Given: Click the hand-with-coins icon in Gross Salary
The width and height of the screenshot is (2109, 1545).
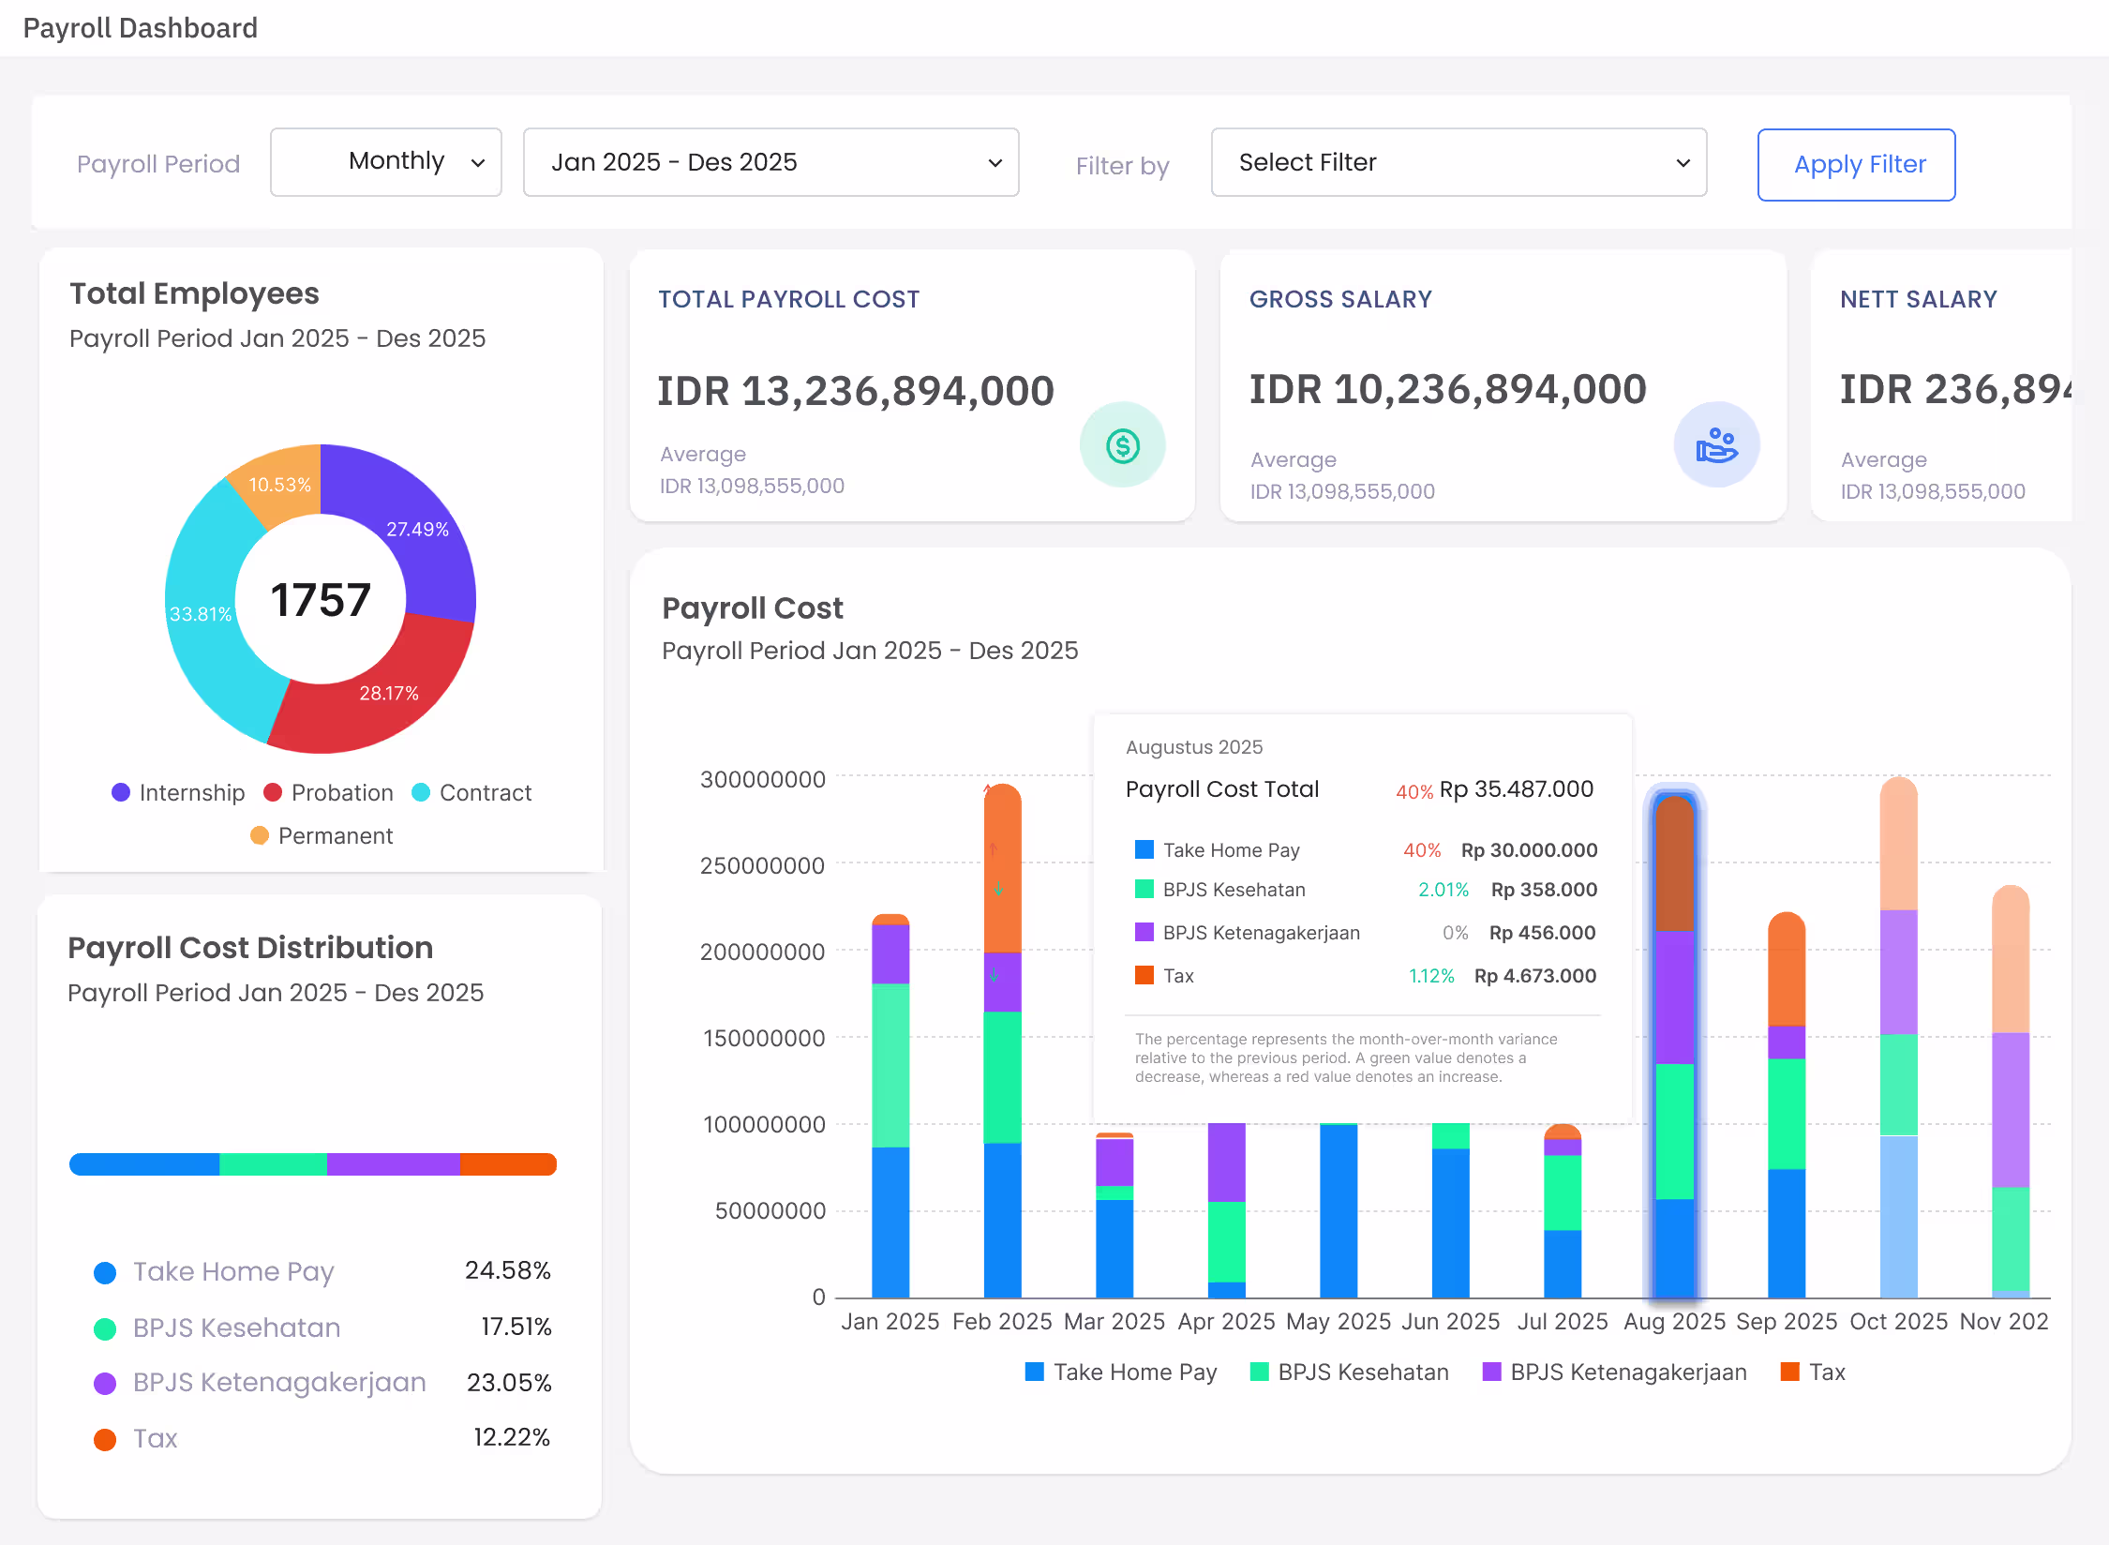Looking at the screenshot, I should coord(1716,445).
